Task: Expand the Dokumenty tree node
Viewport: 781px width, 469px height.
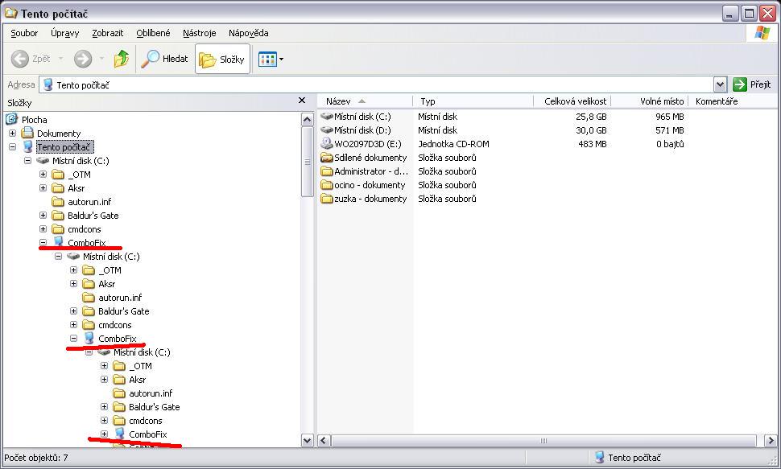Action: coord(12,134)
